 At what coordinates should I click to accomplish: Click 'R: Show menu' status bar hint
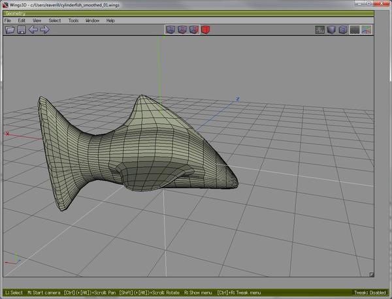click(198, 292)
